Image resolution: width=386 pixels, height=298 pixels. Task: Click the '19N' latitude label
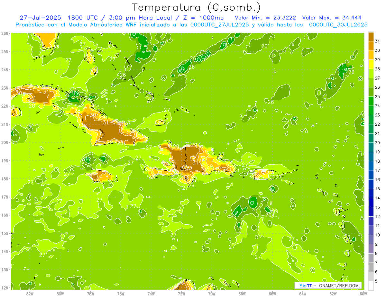pos(5,161)
